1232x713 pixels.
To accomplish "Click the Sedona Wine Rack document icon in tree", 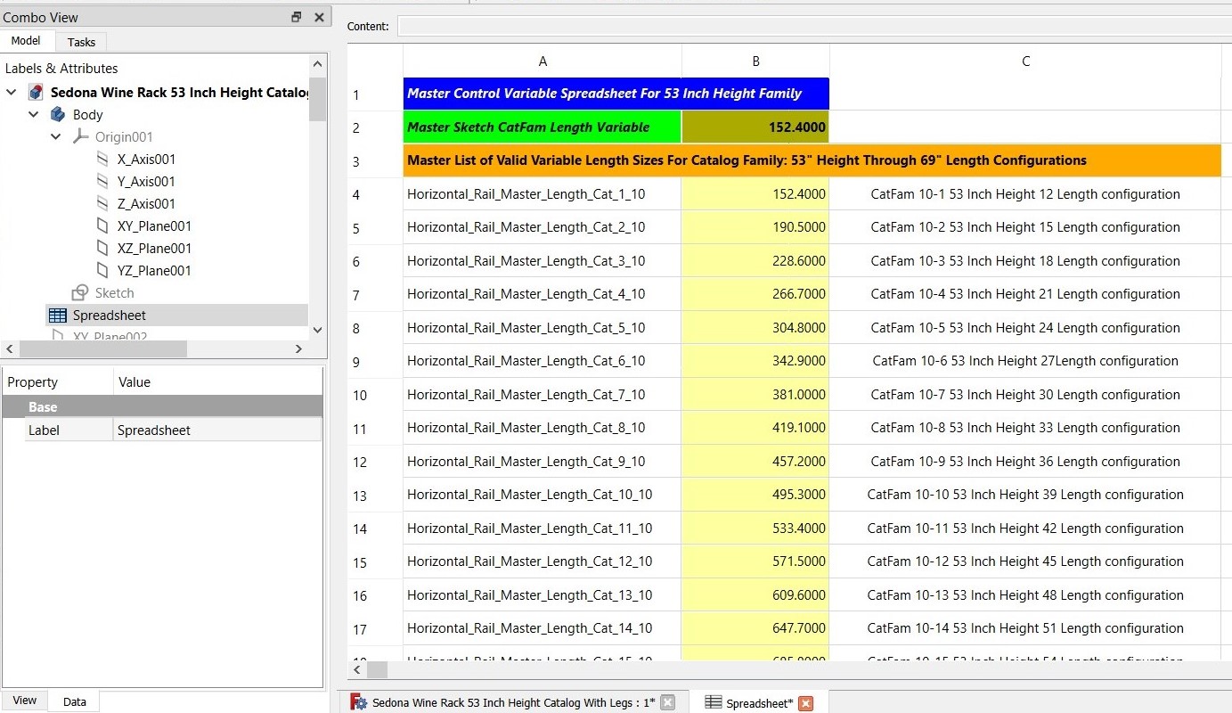I will (x=37, y=92).
